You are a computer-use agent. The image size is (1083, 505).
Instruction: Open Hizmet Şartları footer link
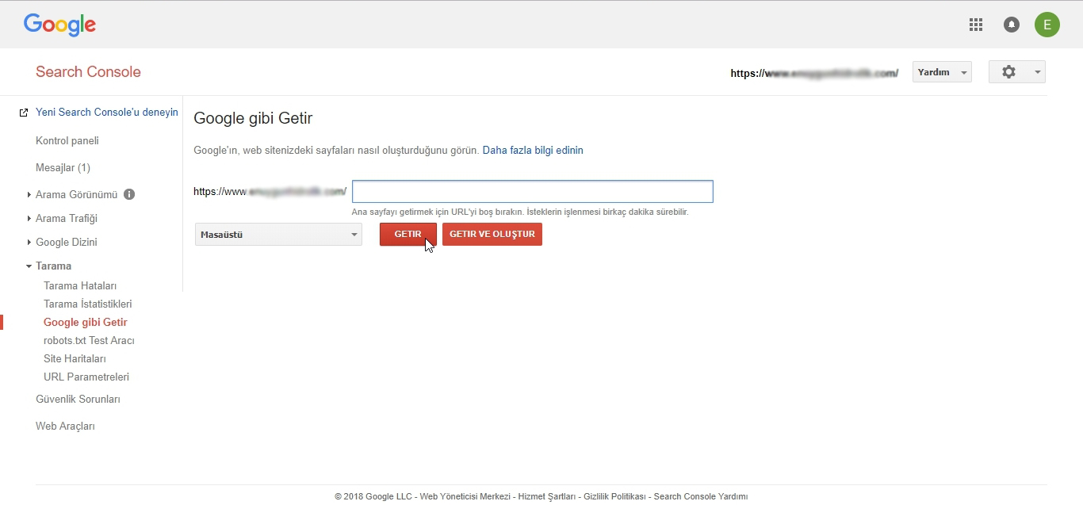(547, 496)
